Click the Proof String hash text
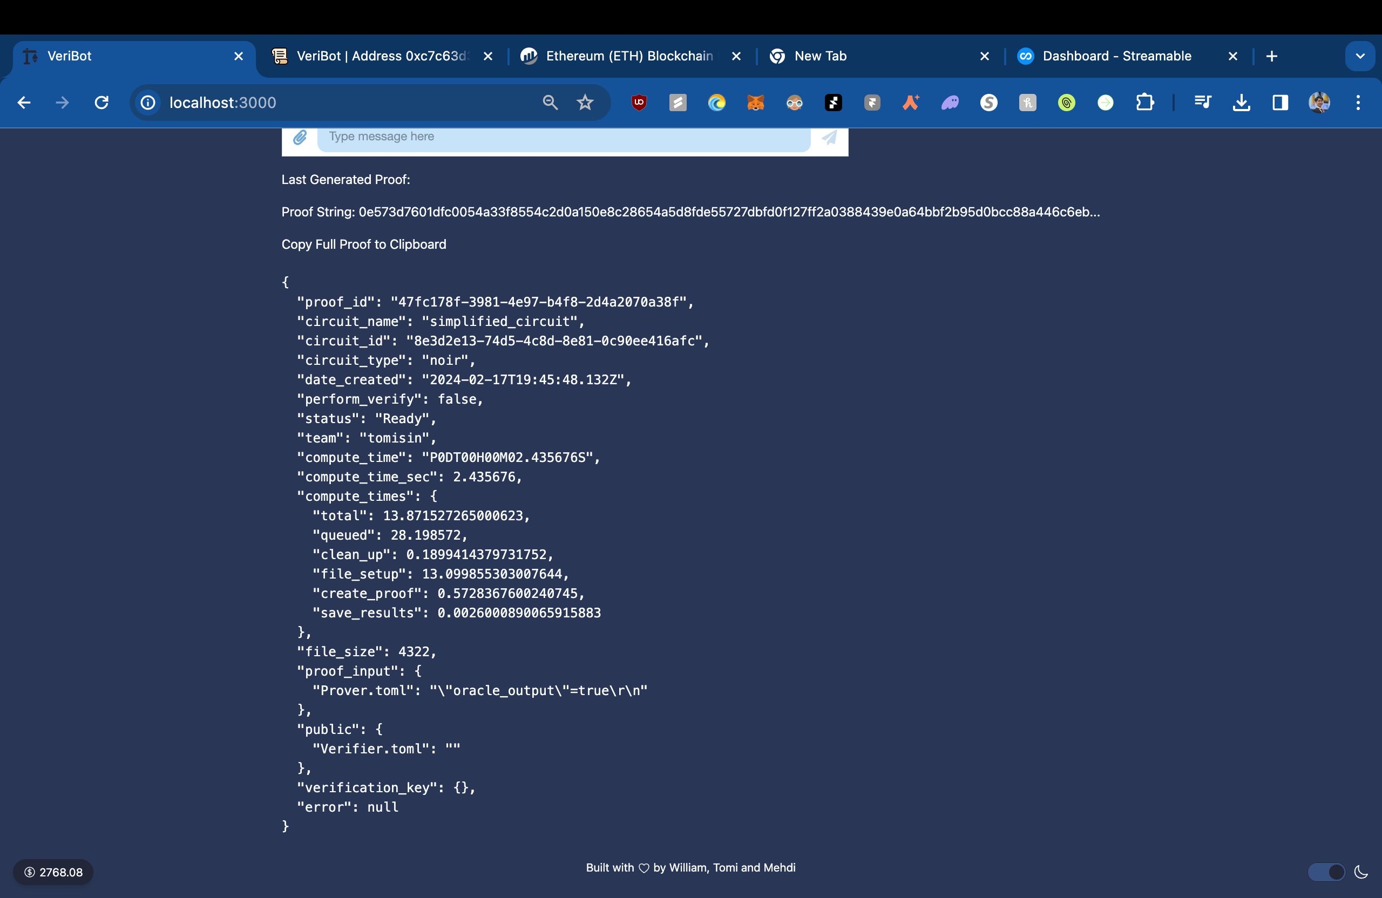The height and width of the screenshot is (898, 1382). (x=729, y=212)
